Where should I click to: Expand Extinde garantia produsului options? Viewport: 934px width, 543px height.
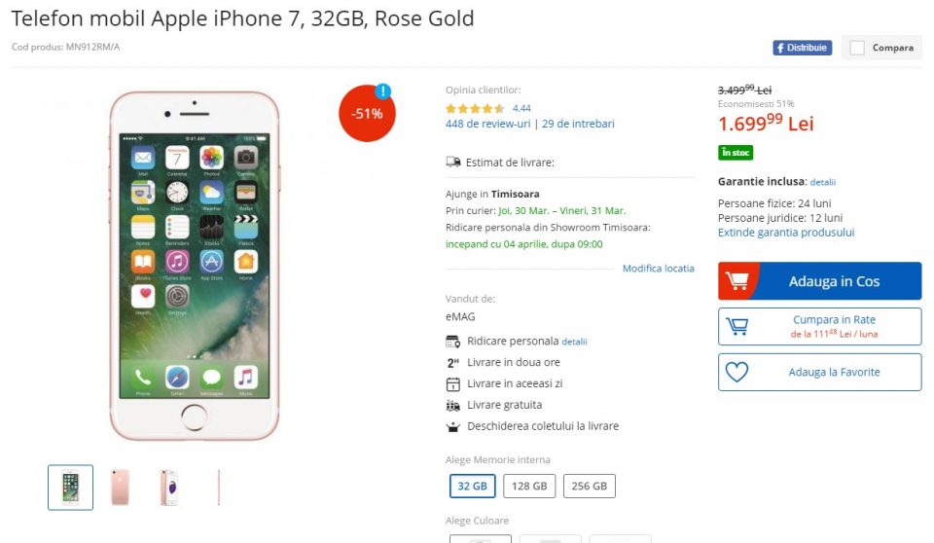(785, 233)
